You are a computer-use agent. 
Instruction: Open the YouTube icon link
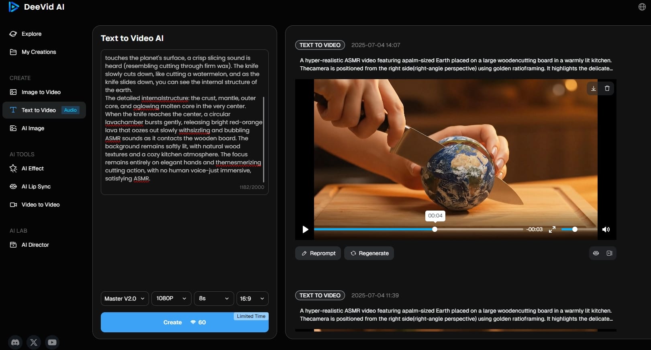click(x=52, y=342)
